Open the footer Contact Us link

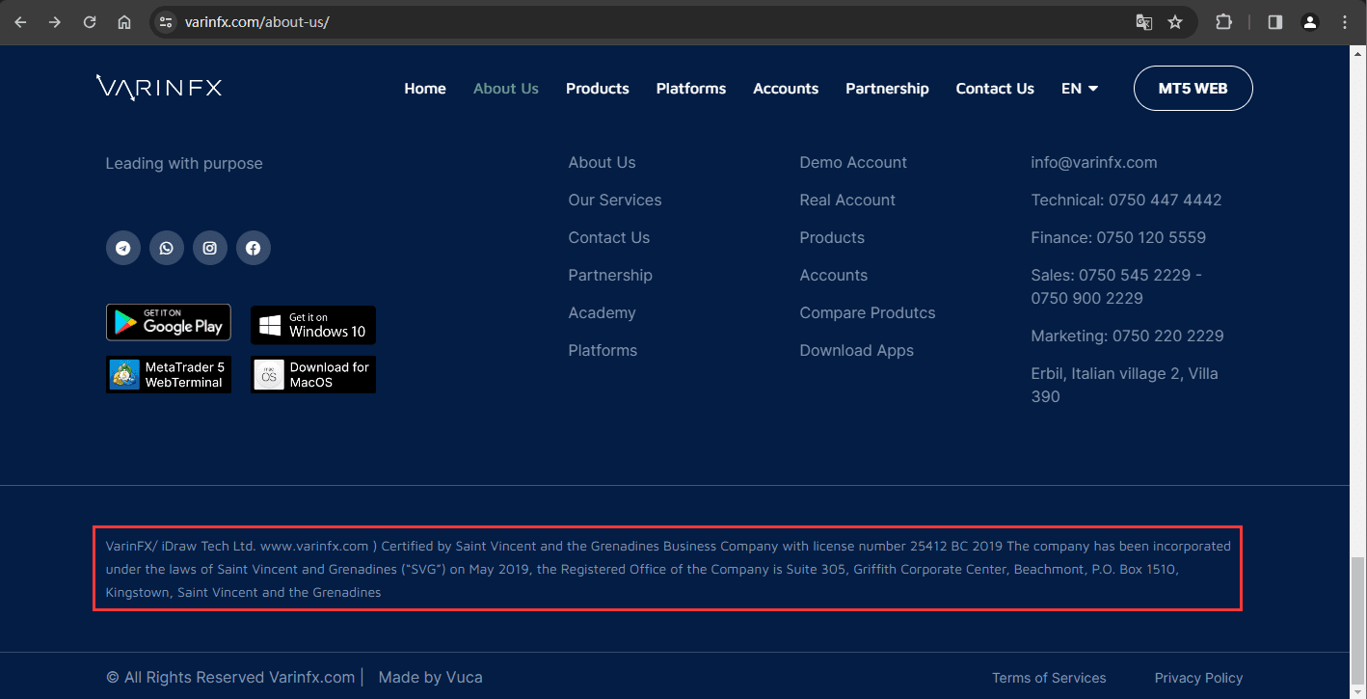(x=609, y=238)
